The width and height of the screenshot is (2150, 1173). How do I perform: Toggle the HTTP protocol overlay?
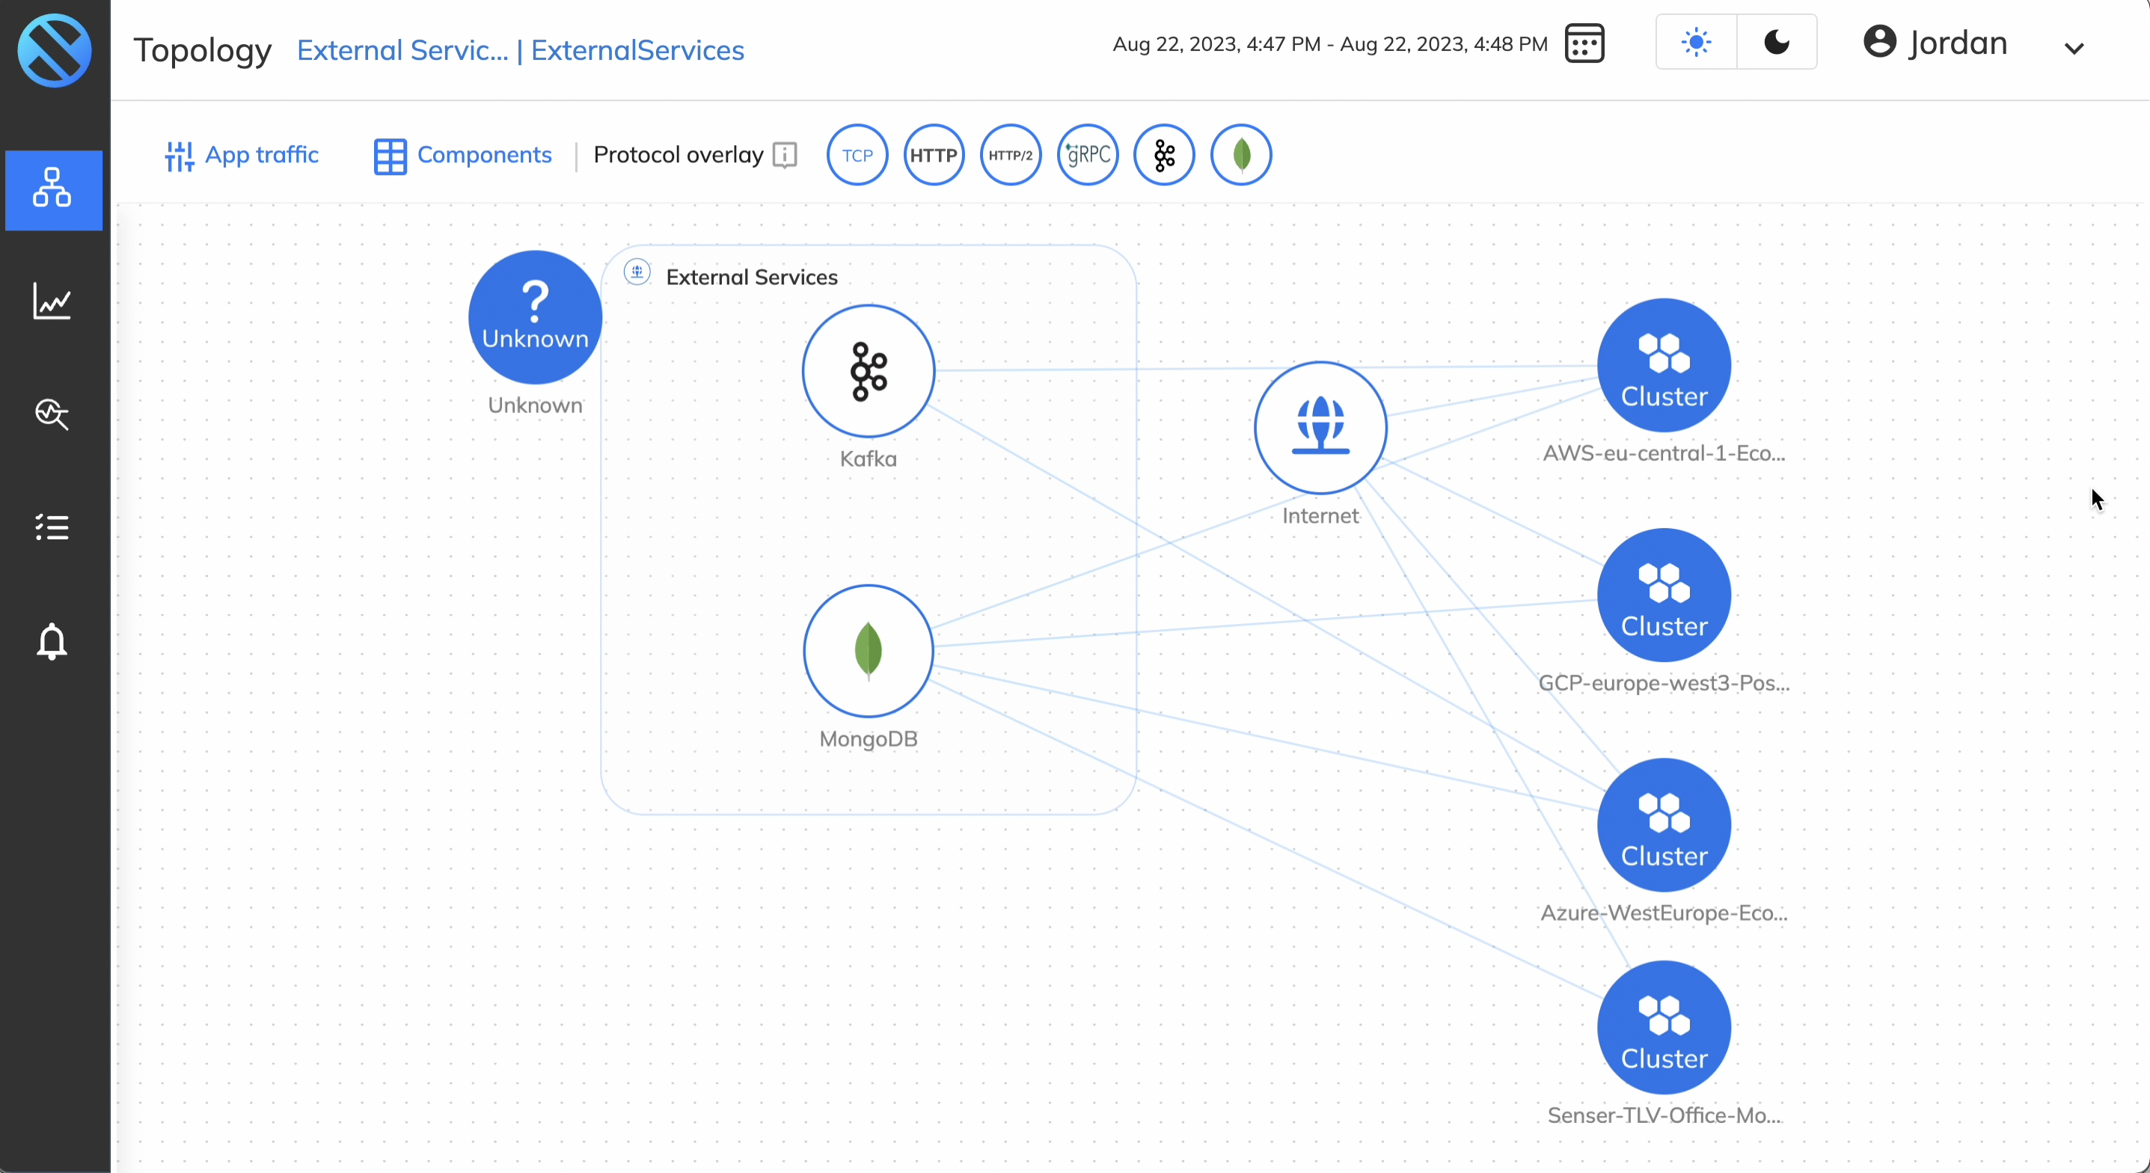[x=934, y=156]
